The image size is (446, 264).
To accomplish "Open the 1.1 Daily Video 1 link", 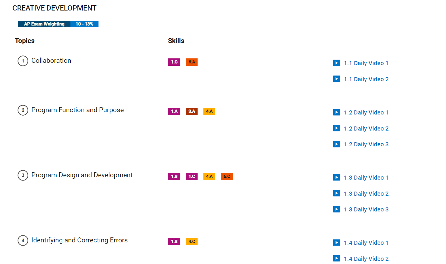I will click(366, 63).
